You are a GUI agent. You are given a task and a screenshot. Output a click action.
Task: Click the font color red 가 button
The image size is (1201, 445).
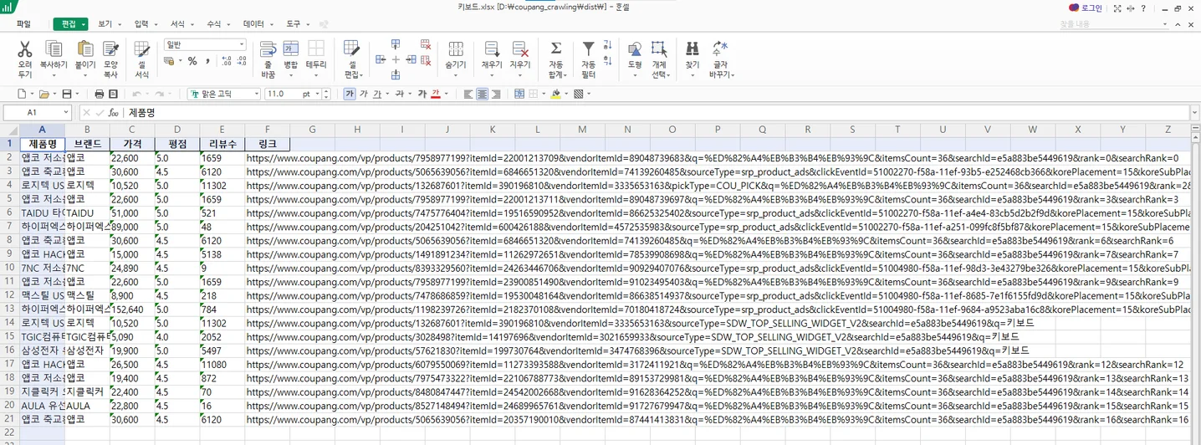coord(436,95)
